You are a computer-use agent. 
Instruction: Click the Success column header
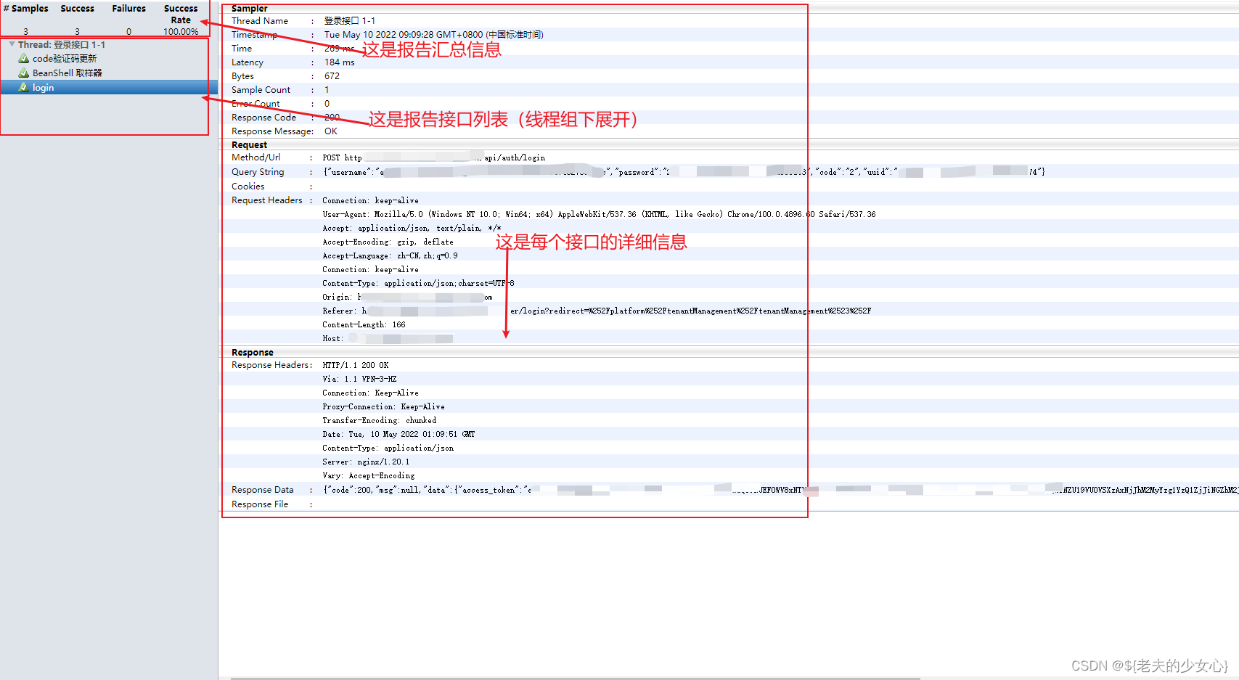point(78,9)
